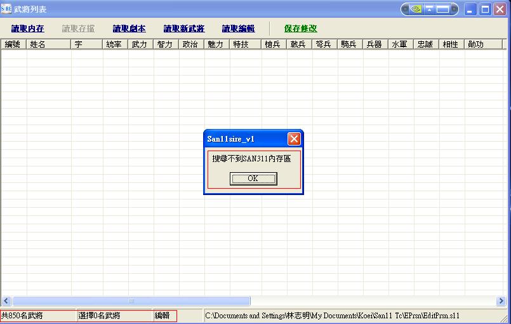Click 讀取編輯 link
The image size is (511, 324).
[x=238, y=29]
